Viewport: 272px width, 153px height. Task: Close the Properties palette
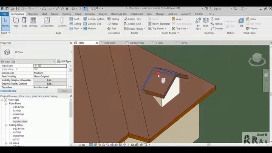(71, 43)
